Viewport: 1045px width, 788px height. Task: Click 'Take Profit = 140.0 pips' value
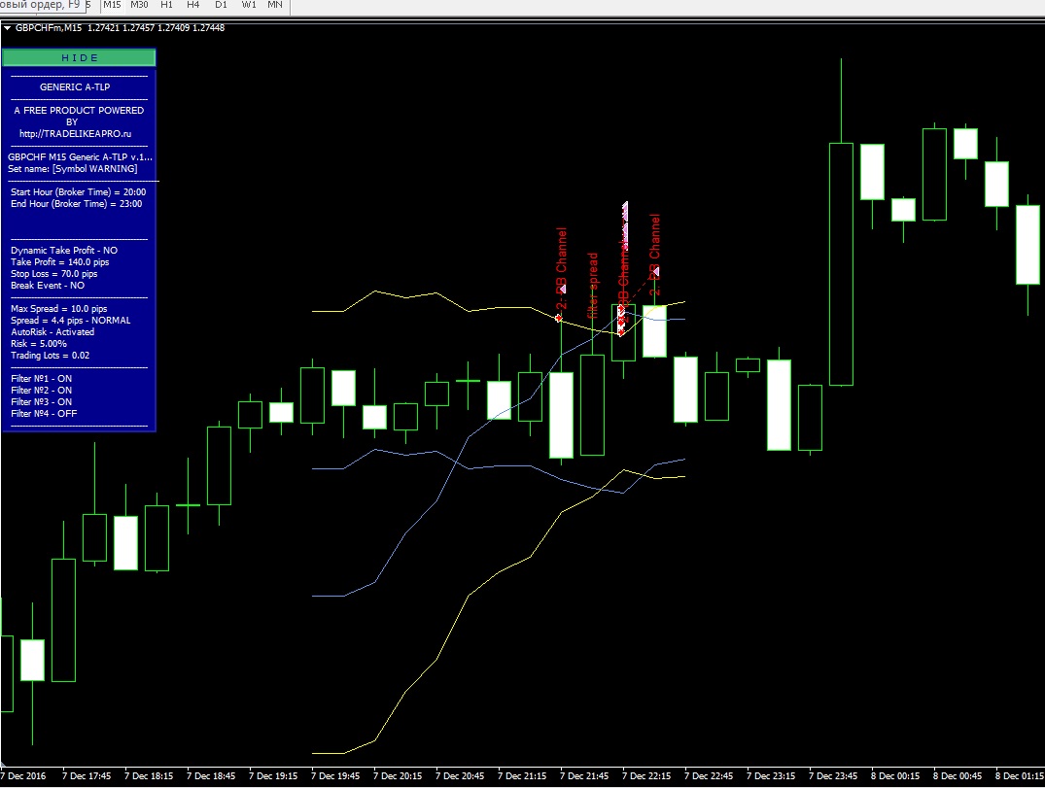60,262
